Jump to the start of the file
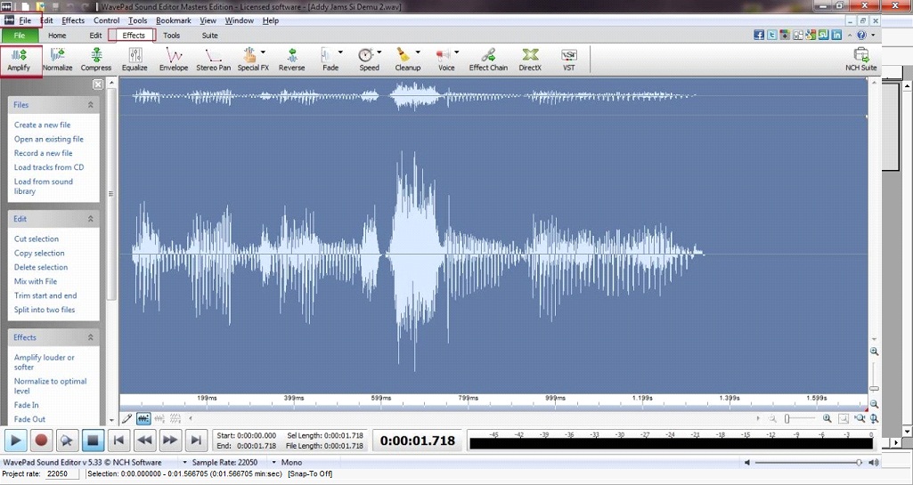The image size is (913, 485). (118, 441)
